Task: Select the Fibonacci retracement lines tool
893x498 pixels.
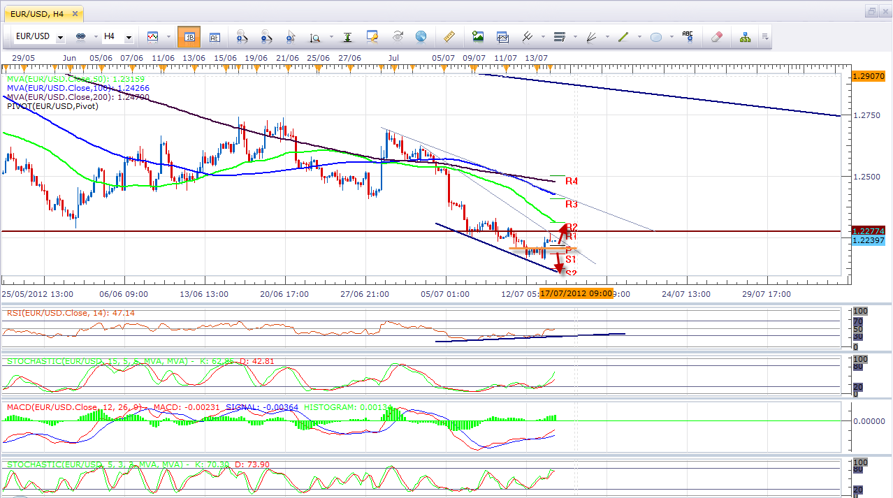Action: (x=559, y=36)
